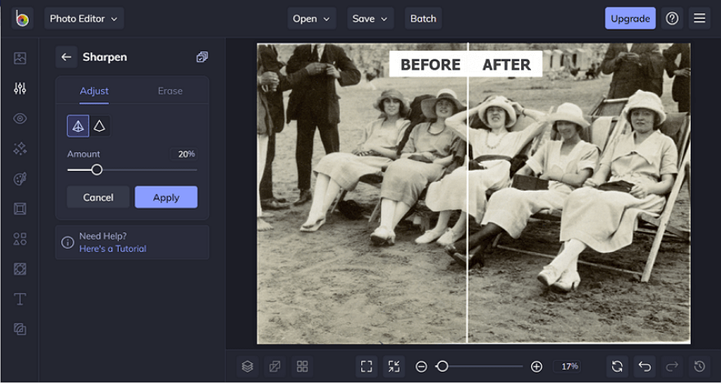Open the Graphics shapes sidebar icon
This screenshot has width=721, height=383.
pos(20,239)
